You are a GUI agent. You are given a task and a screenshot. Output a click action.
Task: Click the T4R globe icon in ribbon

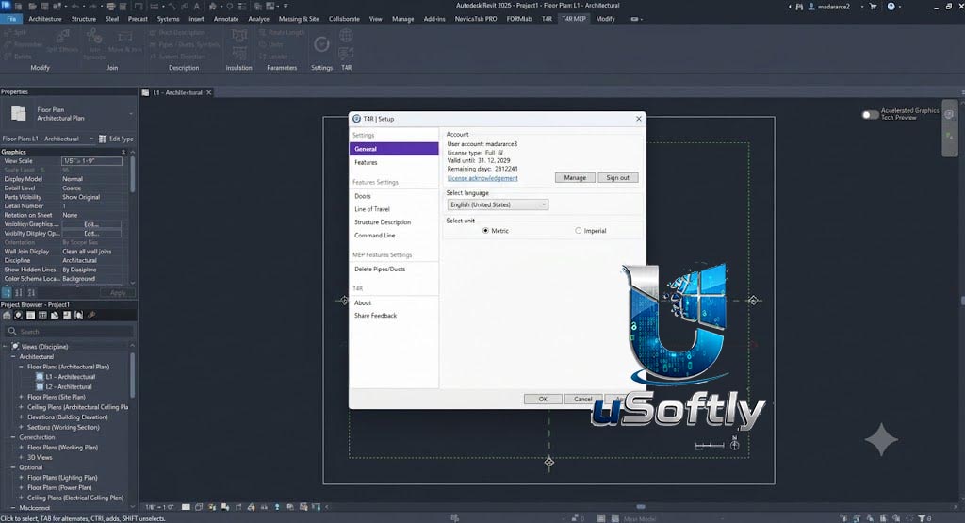click(x=346, y=36)
